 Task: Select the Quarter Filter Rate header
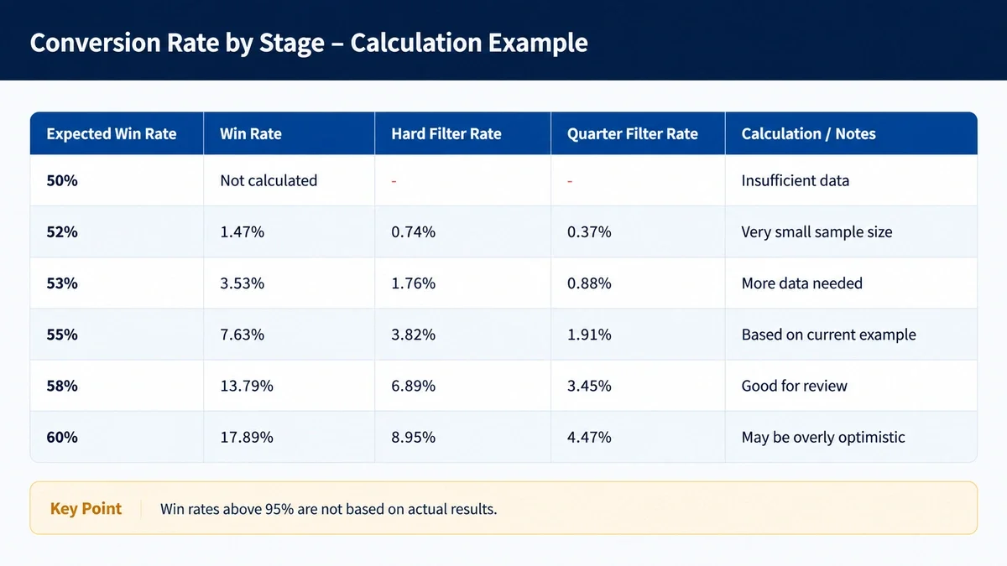(x=633, y=133)
